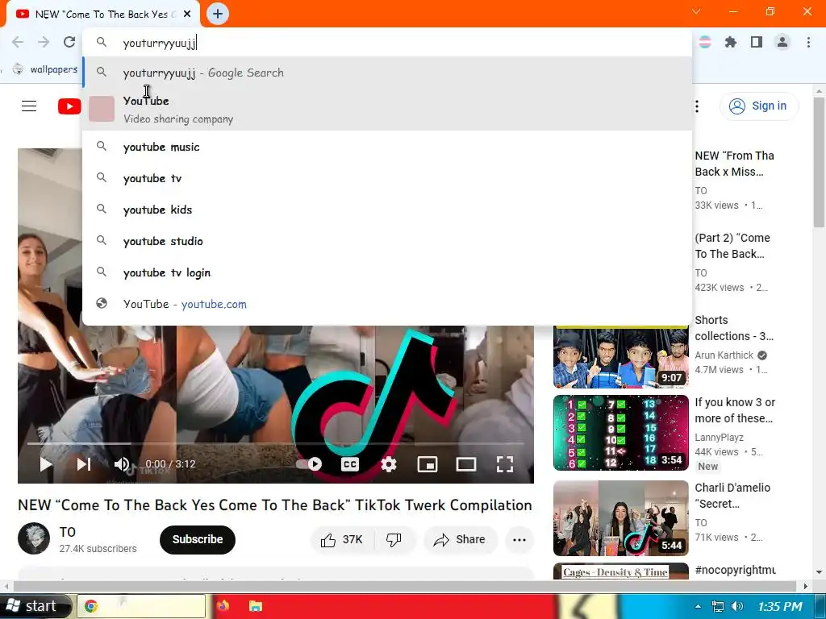Open Arun Karthick channel name
Screen dimensions: 826x619
point(724,355)
